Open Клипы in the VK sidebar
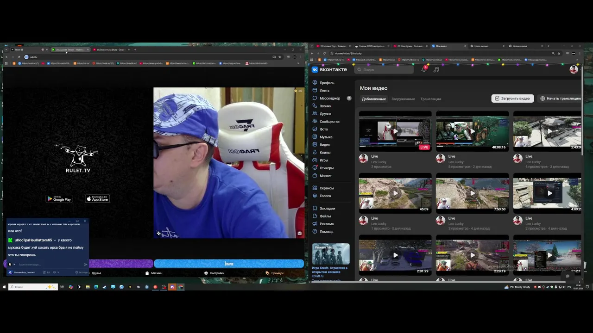 [x=321, y=153]
